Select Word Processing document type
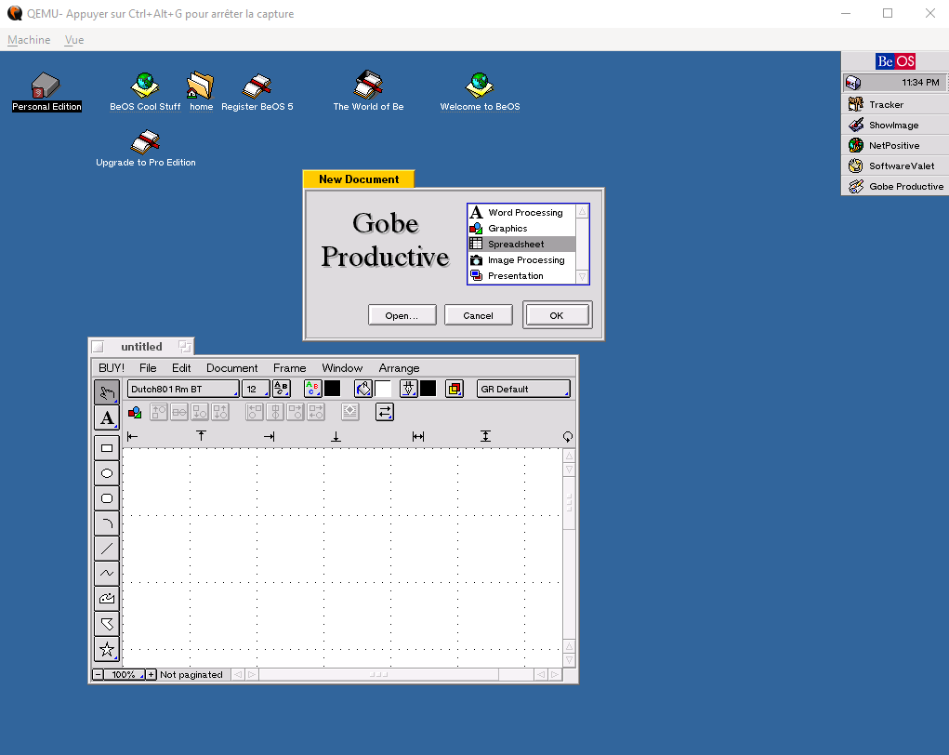Viewport: 949px width, 755px height. [521, 213]
